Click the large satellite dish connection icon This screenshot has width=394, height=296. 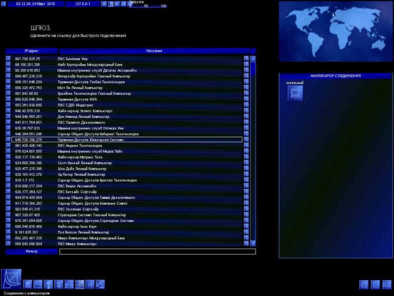11,279
